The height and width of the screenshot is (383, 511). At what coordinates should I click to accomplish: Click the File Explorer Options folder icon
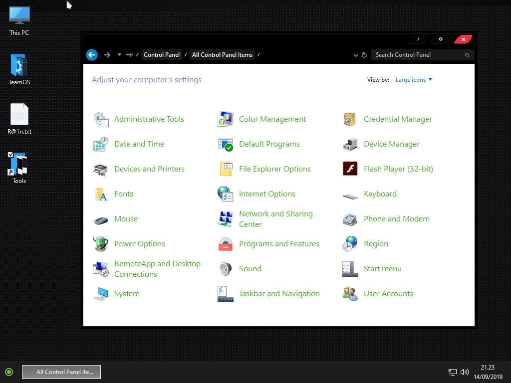coord(226,170)
